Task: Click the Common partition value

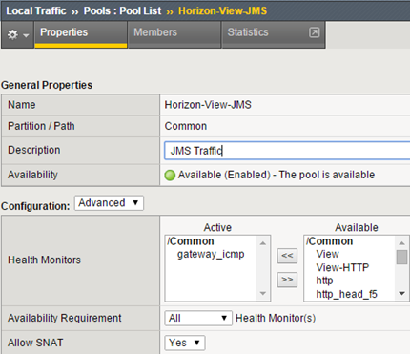Action: coord(186,126)
